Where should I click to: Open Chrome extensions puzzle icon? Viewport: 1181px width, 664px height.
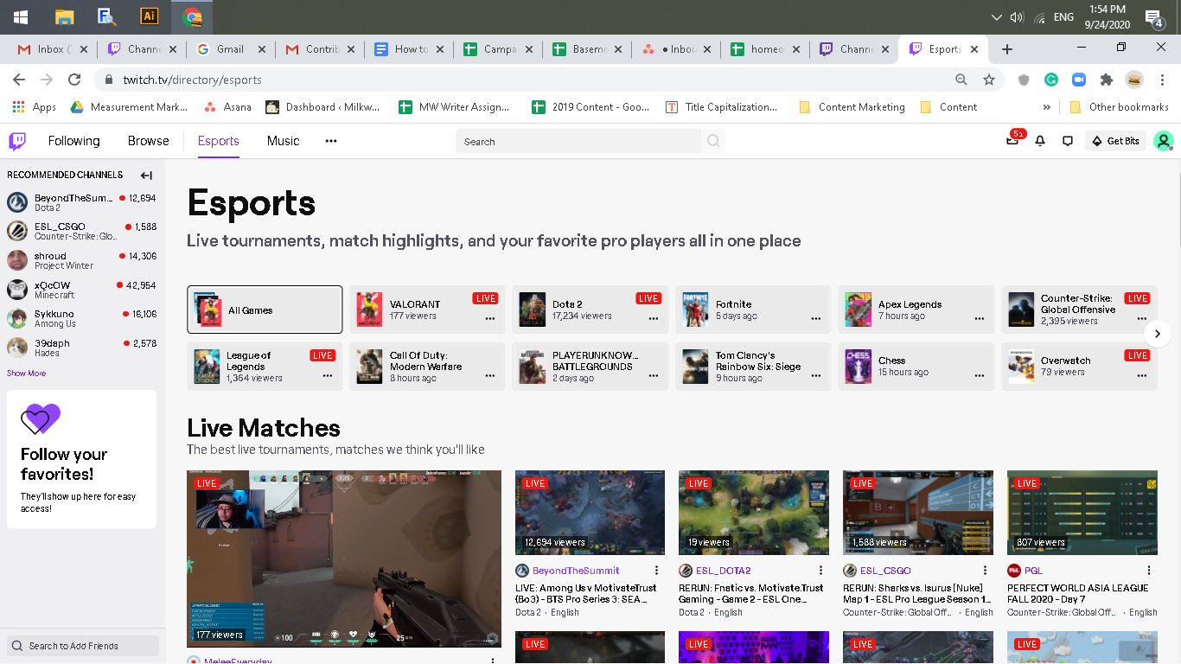[x=1106, y=80]
